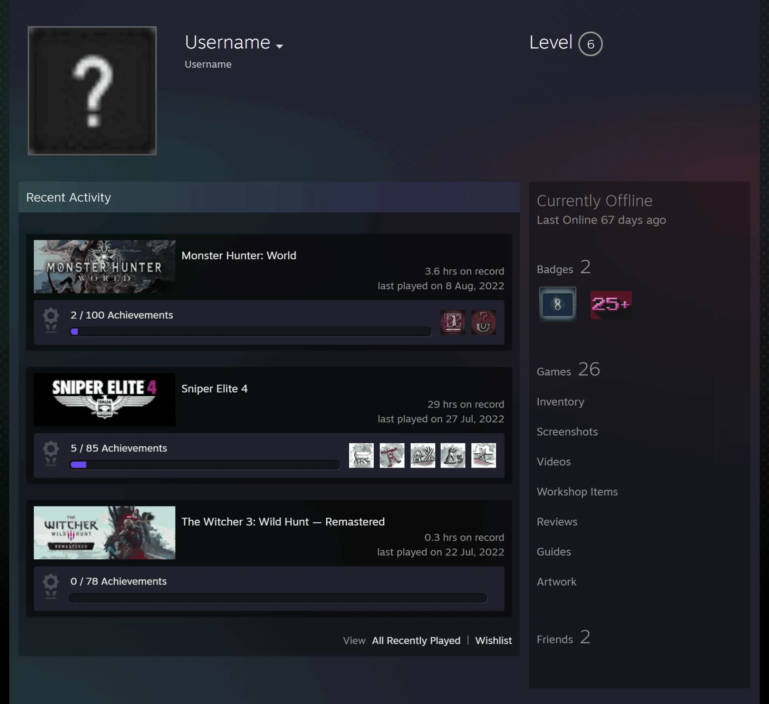
Task: Open the Monster Hunter: World banner image
Action: click(105, 266)
